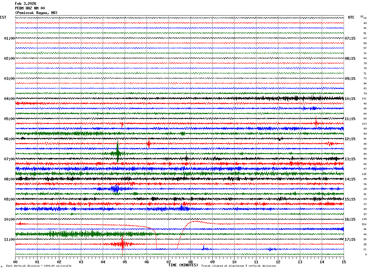Click the 17:15 UTC time label
The height and width of the screenshot is (270, 368).
350,240
